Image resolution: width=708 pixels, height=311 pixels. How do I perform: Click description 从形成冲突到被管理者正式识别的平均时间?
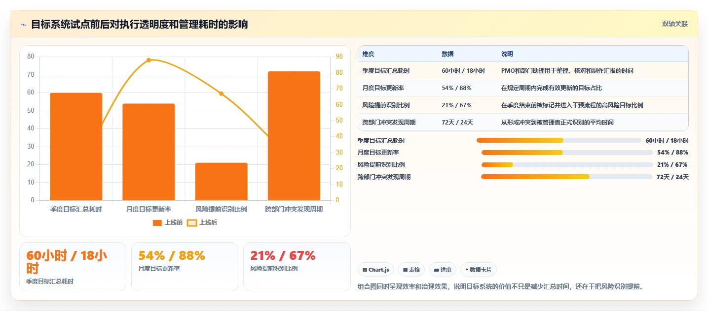(558, 123)
